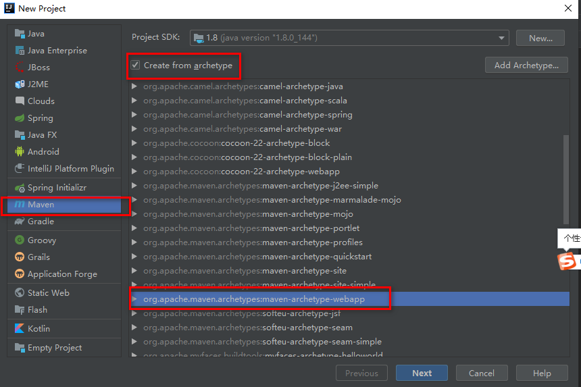The image size is (581, 387).
Task: Select softeu-archetype-jsf row
Action: [349, 313]
